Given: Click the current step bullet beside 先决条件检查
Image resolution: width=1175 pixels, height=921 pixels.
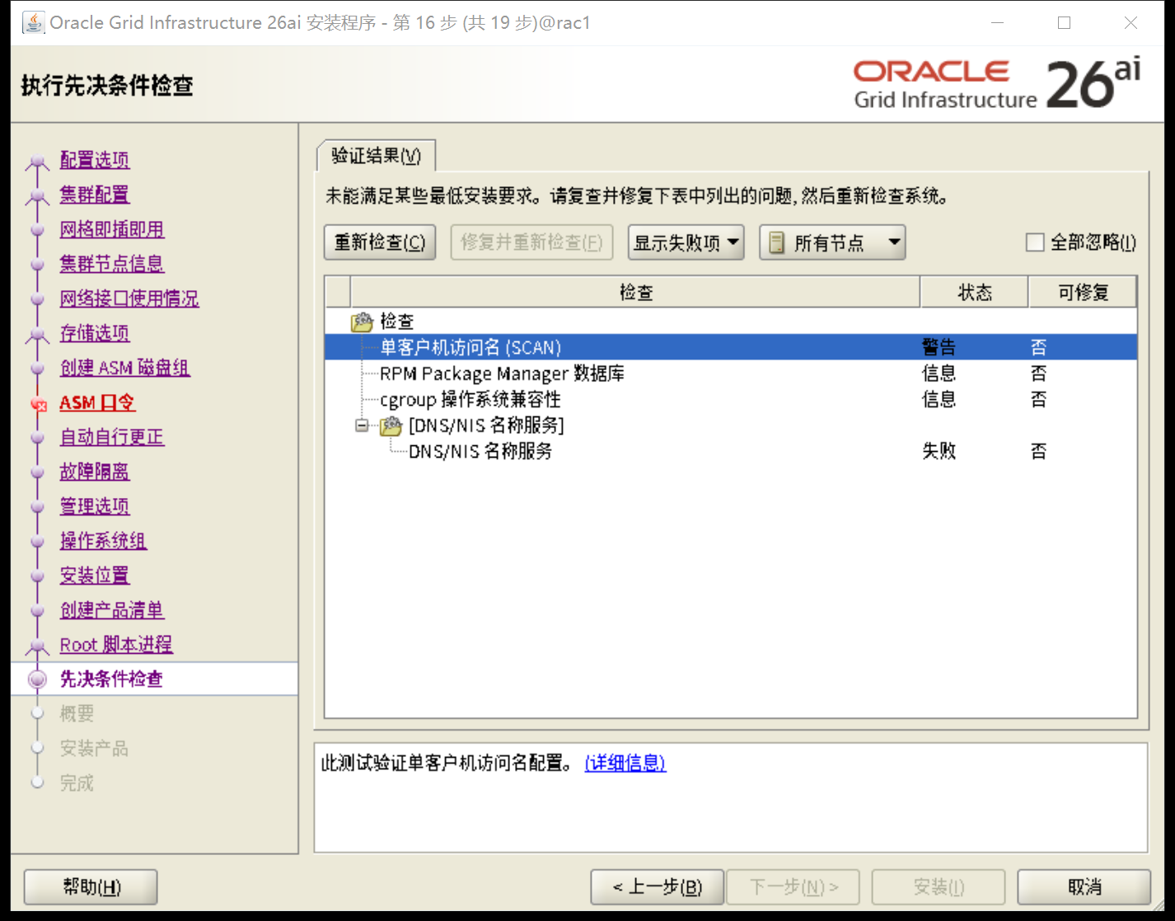Looking at the screenshot, I should [38, 679].
